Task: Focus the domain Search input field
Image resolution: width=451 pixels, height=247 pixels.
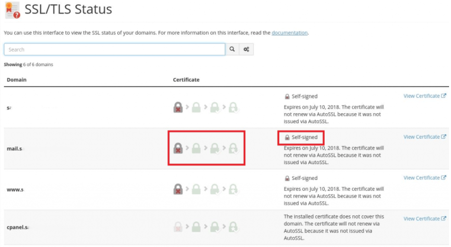Action: click(x=114, y=49)
